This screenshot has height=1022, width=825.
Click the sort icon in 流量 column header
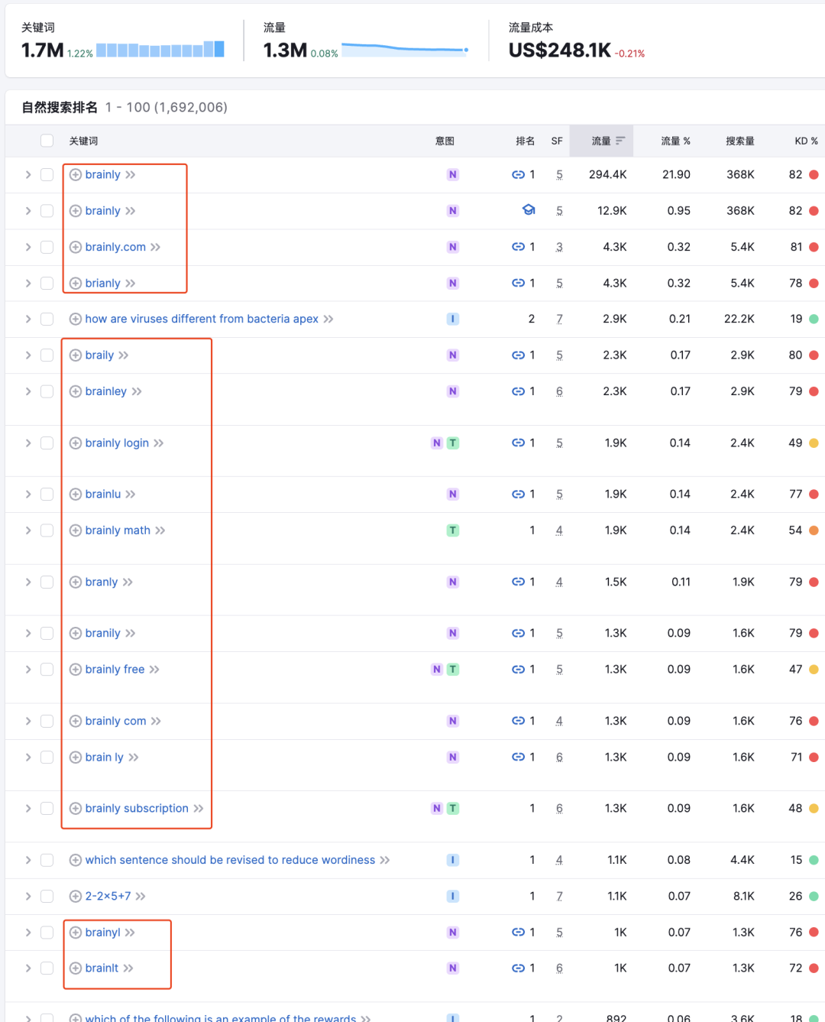pyautogui.click(x=620, y=141)
